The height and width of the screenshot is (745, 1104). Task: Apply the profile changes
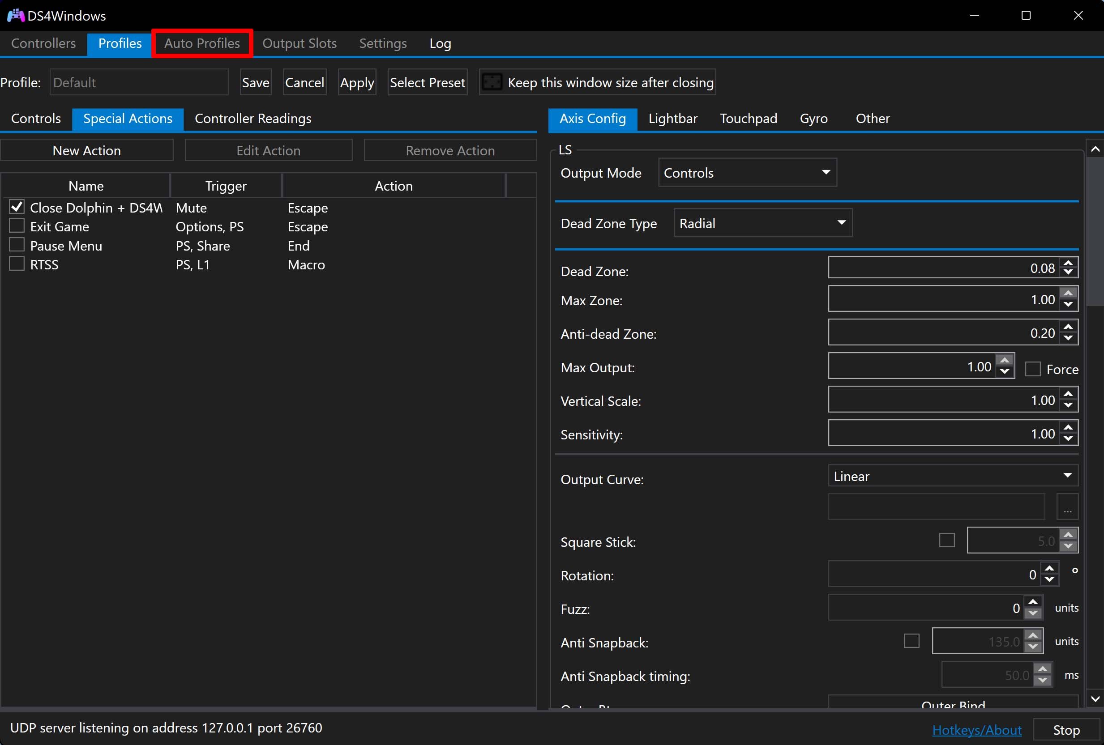click(357, 83)
